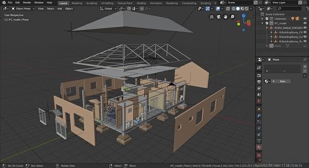
Task: Open the viewport Add menu
Action: (60, 9)
